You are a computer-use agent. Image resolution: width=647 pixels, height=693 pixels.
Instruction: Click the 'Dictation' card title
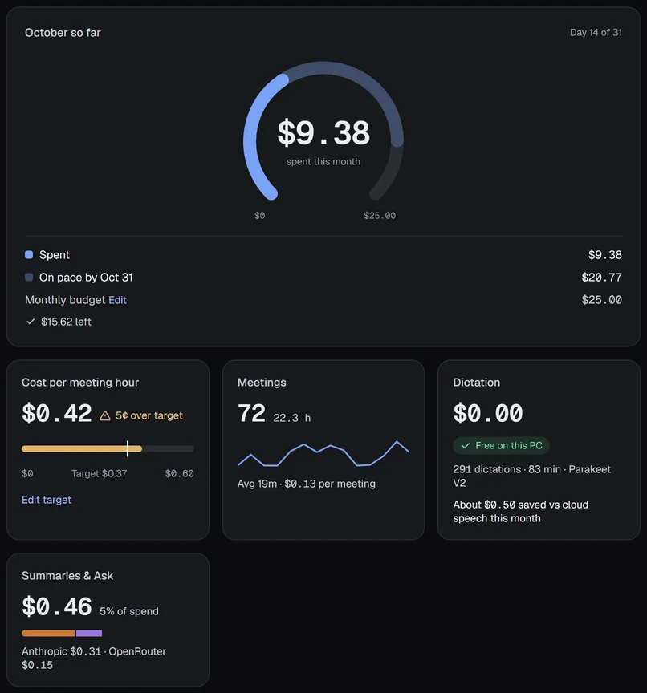(x=476, y=383)
